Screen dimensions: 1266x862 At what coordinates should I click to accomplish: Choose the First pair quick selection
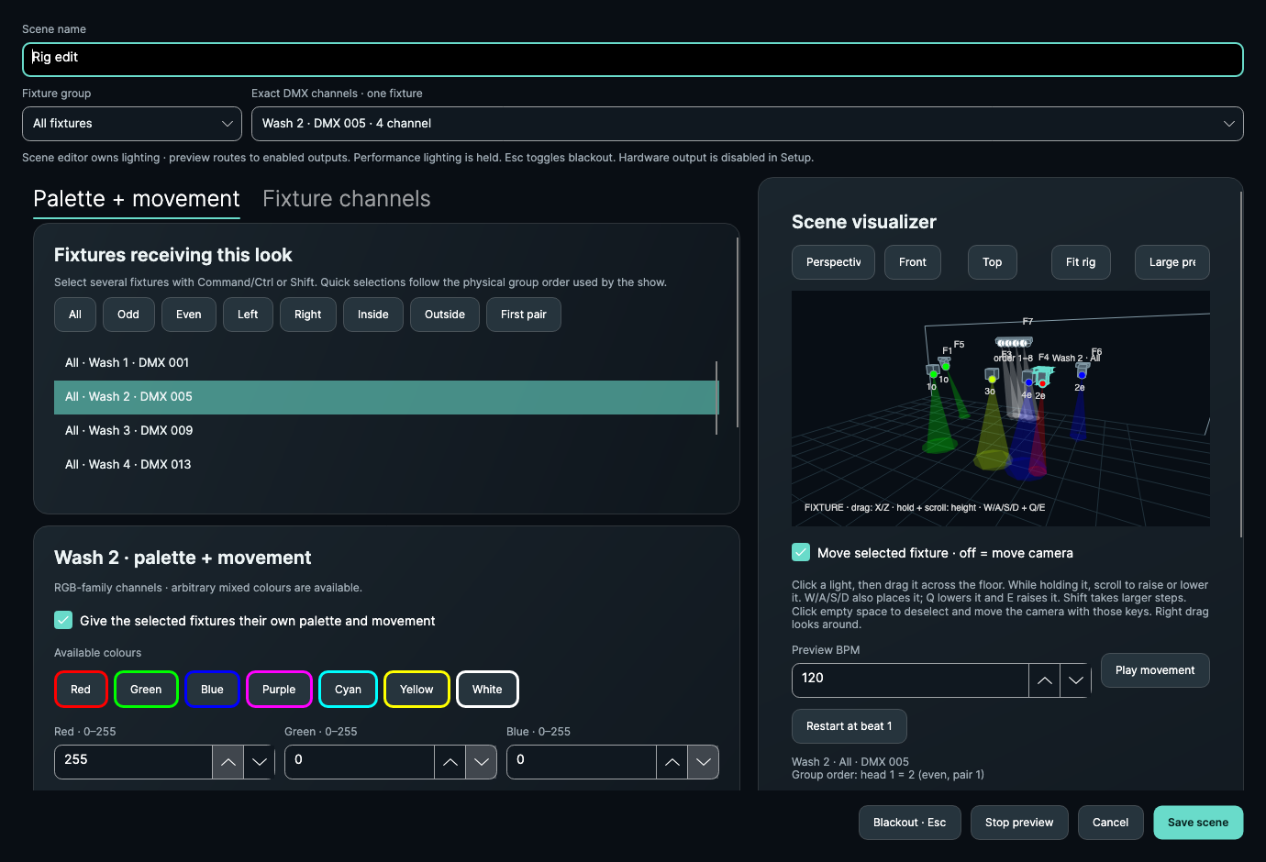click(524, 315)
